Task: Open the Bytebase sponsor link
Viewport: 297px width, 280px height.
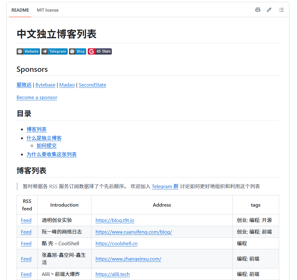Action: (x=45, y=85)
